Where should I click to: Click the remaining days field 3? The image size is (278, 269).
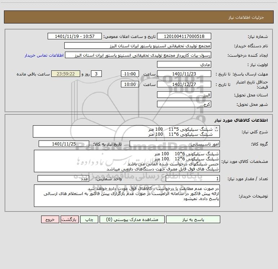coord(96,74)
